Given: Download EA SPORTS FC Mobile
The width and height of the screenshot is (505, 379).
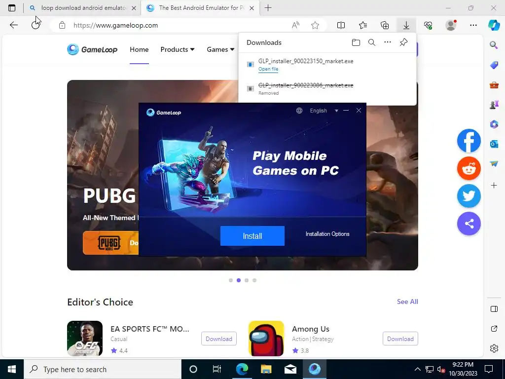Looking at the screenshot, I should click(x=218, y=339).
